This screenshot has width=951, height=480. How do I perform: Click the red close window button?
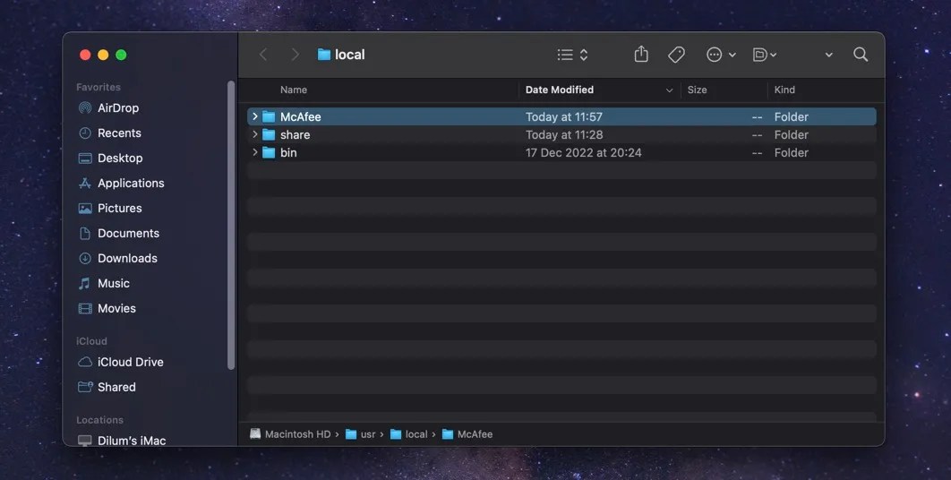tap(85, 55)
